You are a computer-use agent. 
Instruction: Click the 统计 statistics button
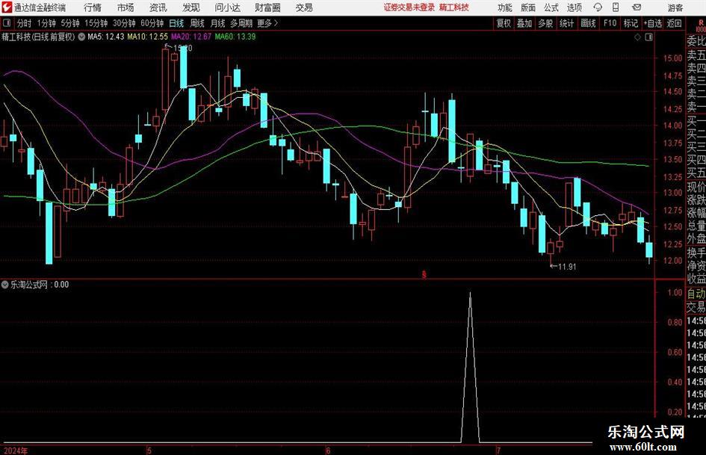[x=566, y=23]
